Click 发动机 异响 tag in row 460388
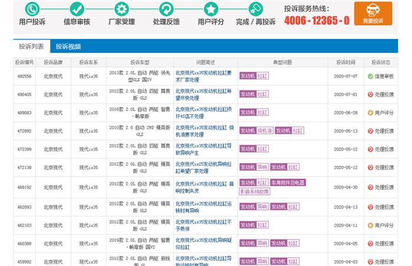This screenshot has width=412, height=266. [254, 243]
